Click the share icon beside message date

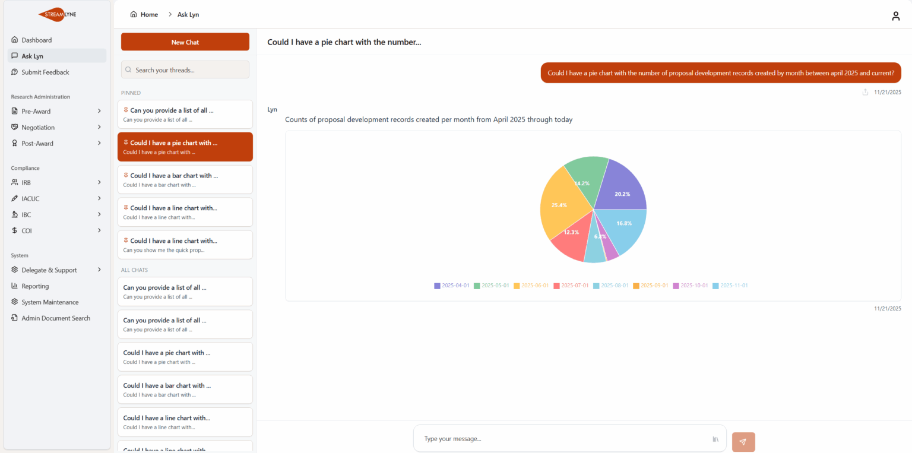[865, 92]
